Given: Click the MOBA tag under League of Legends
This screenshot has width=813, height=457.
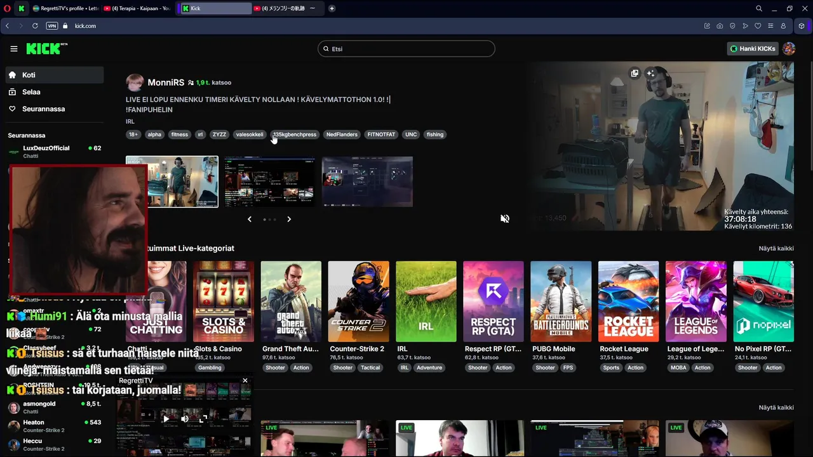Looking at the screenshot, I should (x=679, y=368).
